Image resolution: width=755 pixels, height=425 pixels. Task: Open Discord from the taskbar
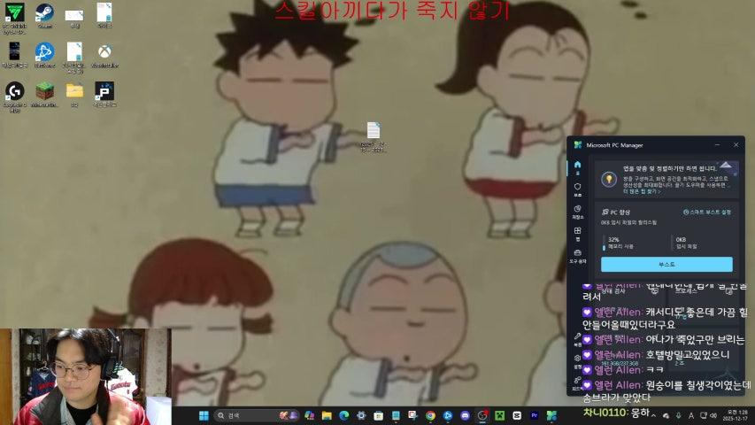click(465, 415)
